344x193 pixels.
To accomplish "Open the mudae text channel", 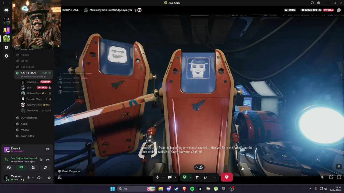I will [x=25, y=55].
